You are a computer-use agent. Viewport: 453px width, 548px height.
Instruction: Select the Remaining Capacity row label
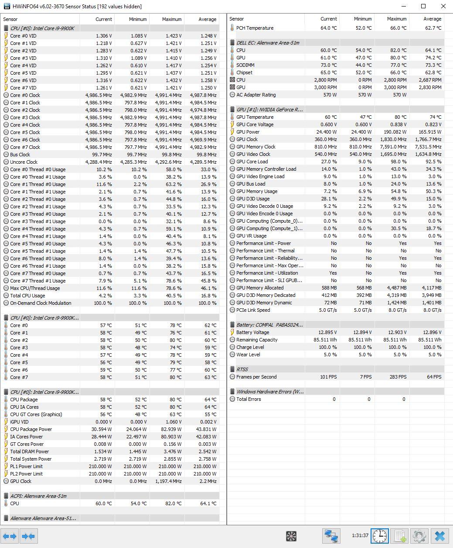[257, 340]
